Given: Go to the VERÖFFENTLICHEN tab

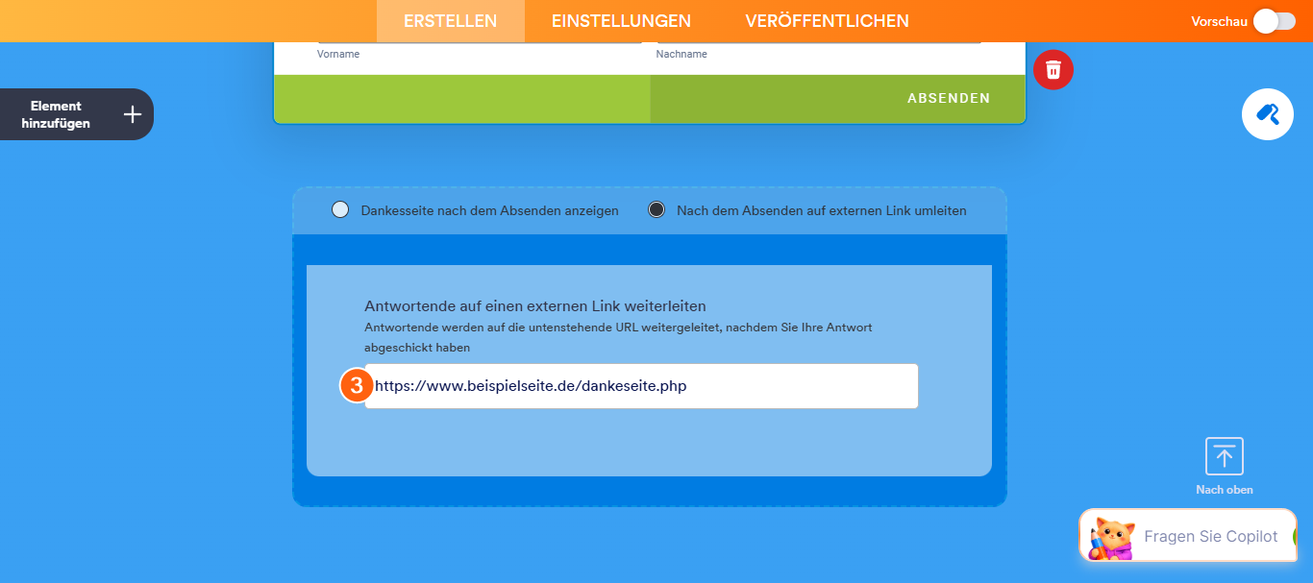Looking at the screenshot, I should pyautogui.click(x=827, y=21).
